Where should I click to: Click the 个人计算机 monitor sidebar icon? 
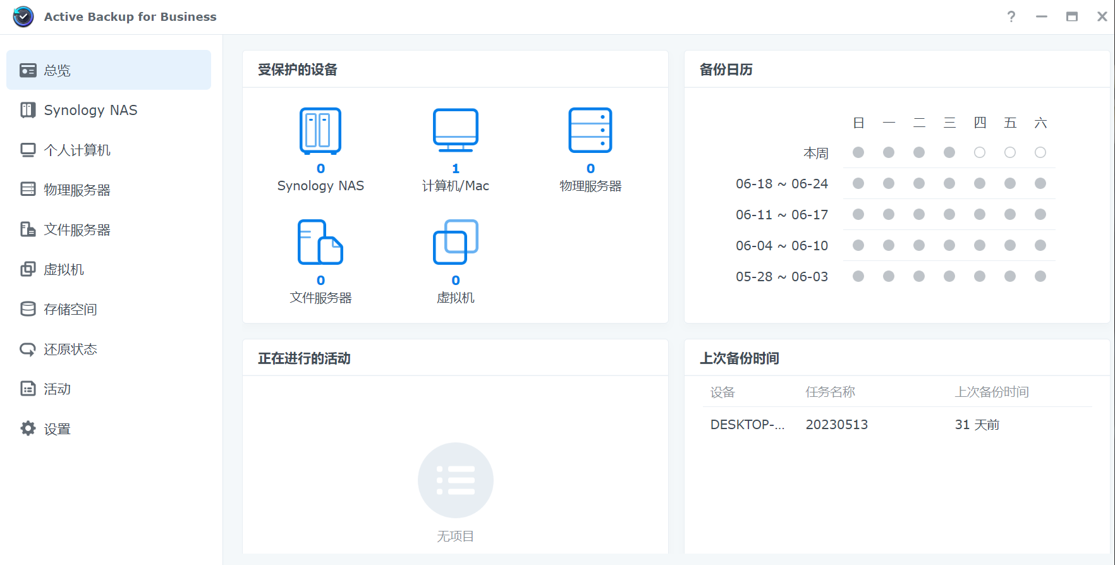coord(28,150)
